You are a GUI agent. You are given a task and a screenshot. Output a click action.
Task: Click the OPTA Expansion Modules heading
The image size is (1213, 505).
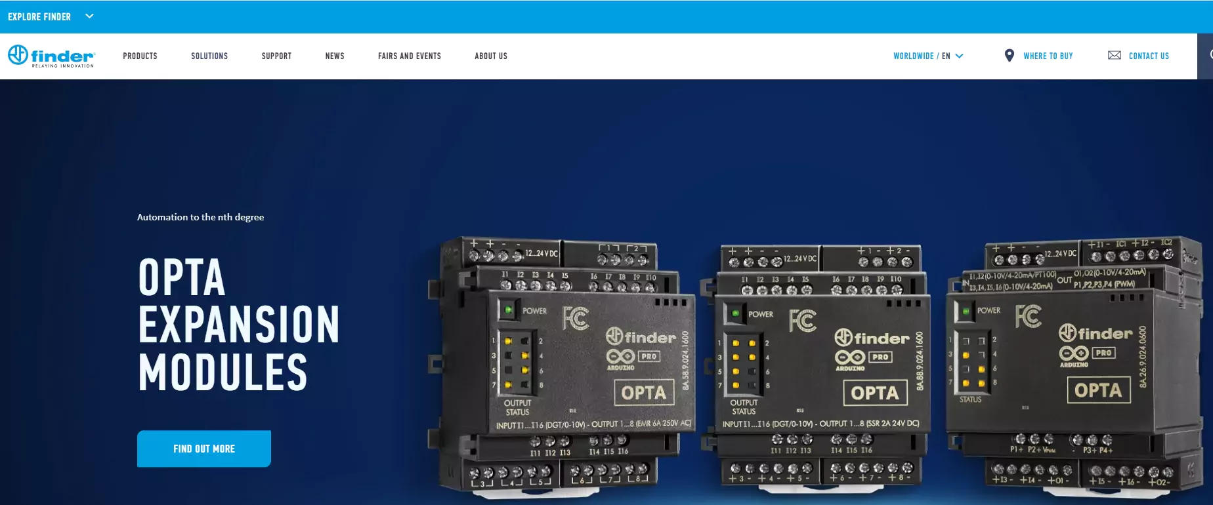238,325
